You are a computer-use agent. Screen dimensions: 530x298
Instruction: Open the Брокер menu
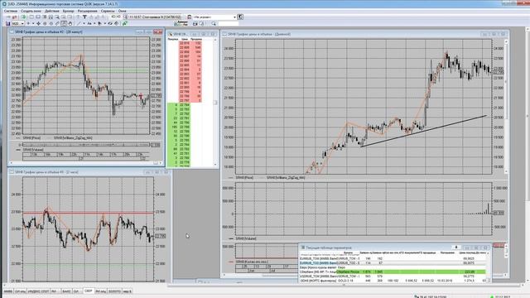(x=68, y=11)
